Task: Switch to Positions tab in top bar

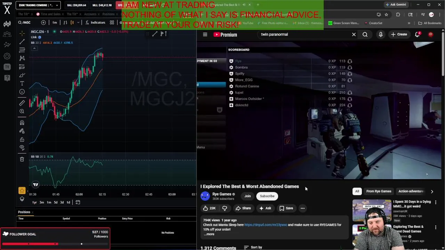Action: [108, 14]
